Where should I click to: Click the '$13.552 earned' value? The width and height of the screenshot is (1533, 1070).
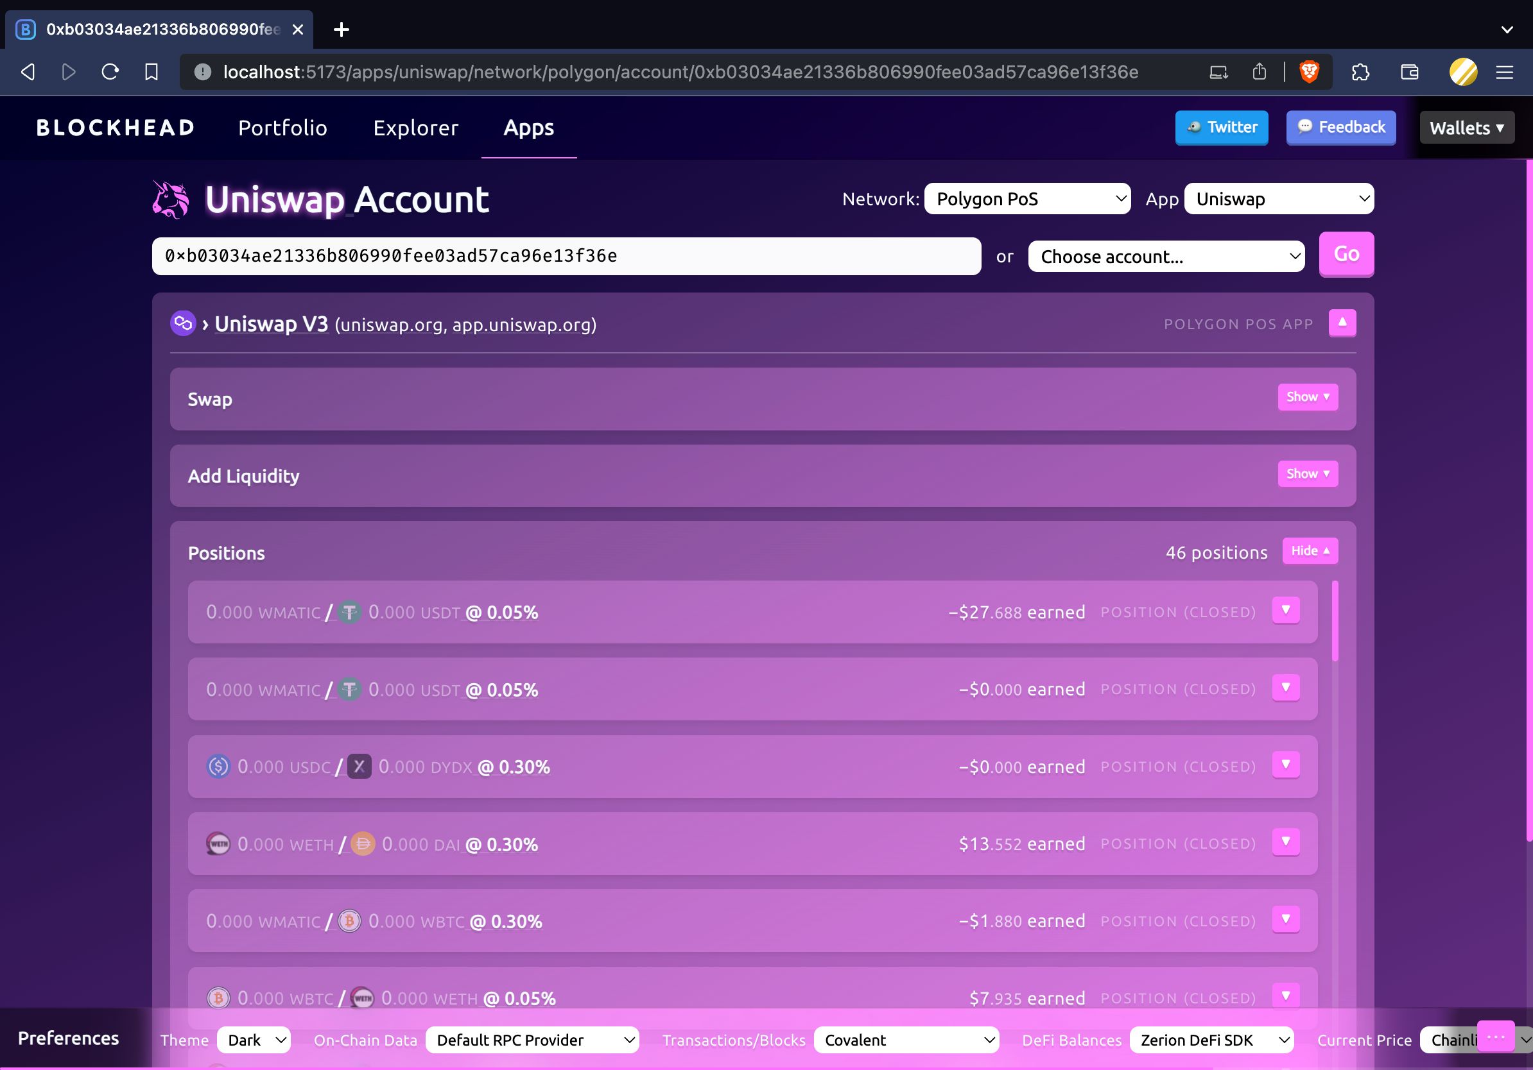click(x=1021, y=844)
